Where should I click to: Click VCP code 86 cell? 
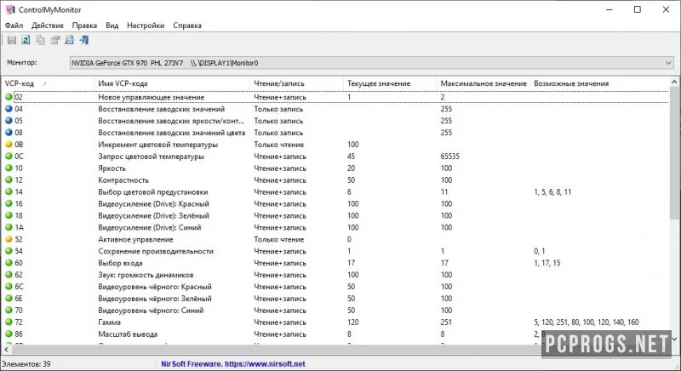(19, 334)
